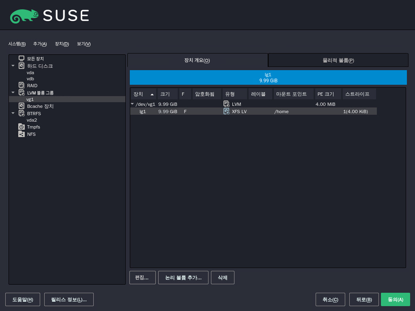The height and width of the screenshot is (311, 415).
Task: Click the 논리 볼륨 추가 button
Action: click(x=183, y=278)
